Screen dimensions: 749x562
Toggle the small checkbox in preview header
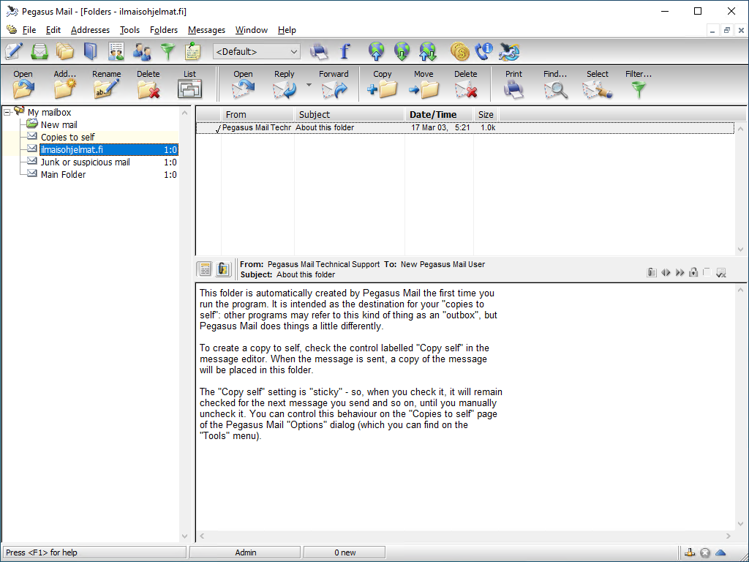(707, 272)
